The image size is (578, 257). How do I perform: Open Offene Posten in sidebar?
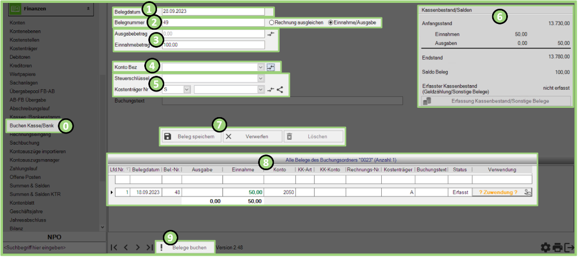point(25,177)
